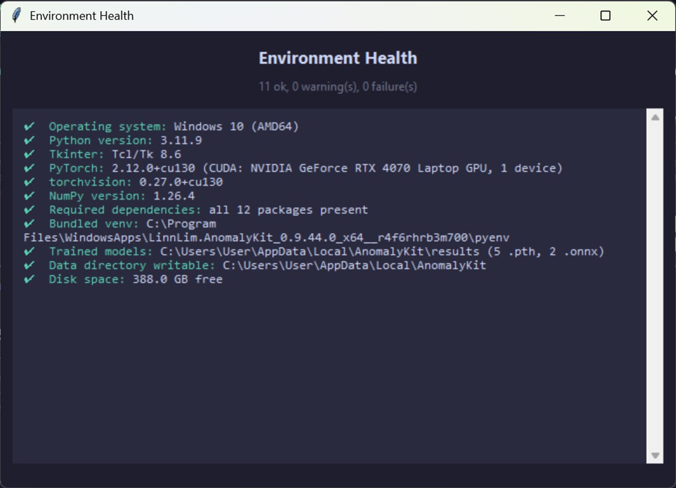Viewport: 676px width, 488px height.
Task: Click the scrollbar up arrow
Action: point(656,118)
